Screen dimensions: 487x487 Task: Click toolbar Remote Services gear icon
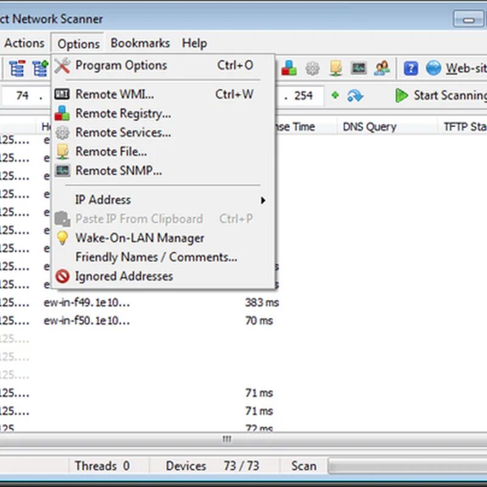(312, 68)
